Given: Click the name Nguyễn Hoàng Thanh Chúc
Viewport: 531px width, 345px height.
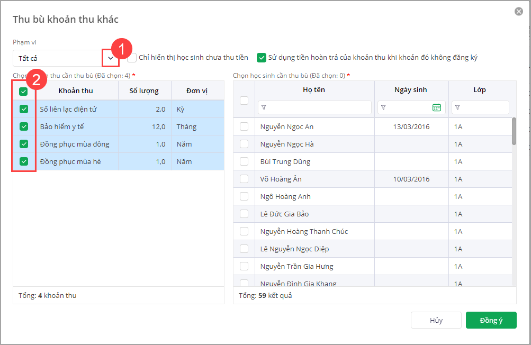Looking at the screenshot, I should [304, 231].
